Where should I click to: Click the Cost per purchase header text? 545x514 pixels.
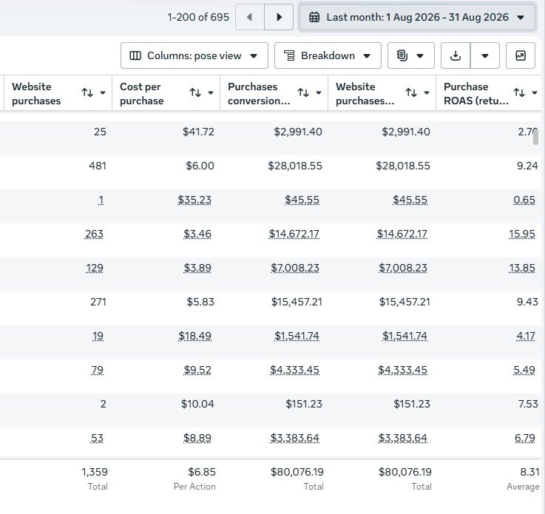tap(141, 93)
